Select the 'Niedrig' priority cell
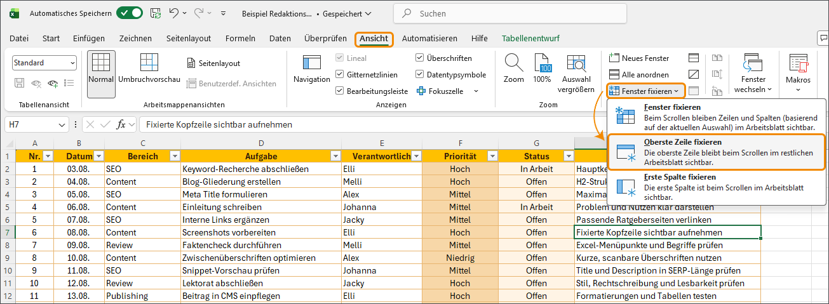This screenshot has width=829, height=304. click(x=460, y=258)
